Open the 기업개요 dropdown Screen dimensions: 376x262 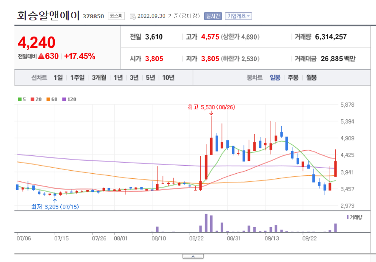pos(239,16)
